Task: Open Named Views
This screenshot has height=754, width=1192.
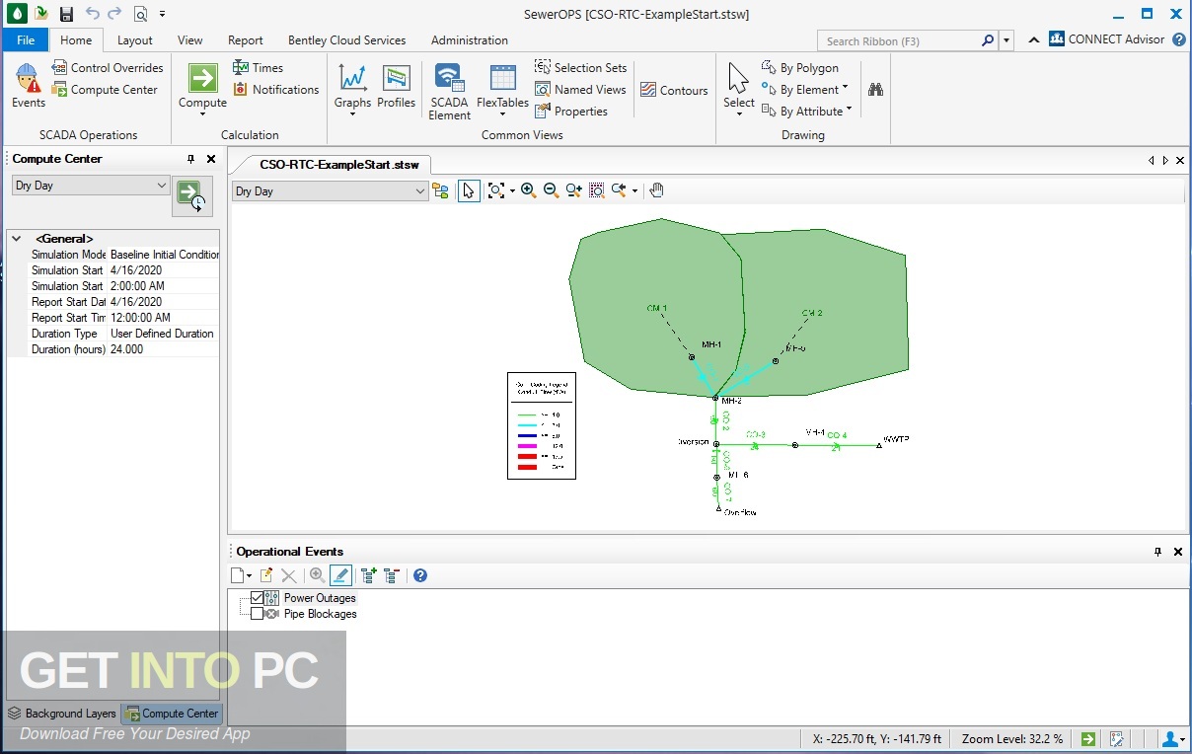Action: (581, 90)
